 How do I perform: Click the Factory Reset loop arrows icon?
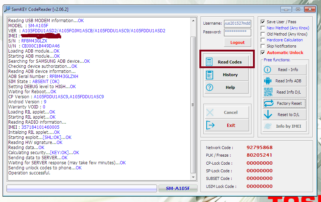269,103
